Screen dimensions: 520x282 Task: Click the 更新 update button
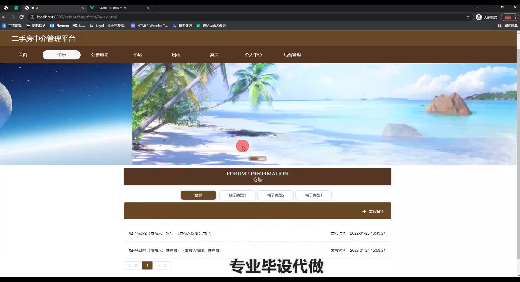tap(510, 17)
